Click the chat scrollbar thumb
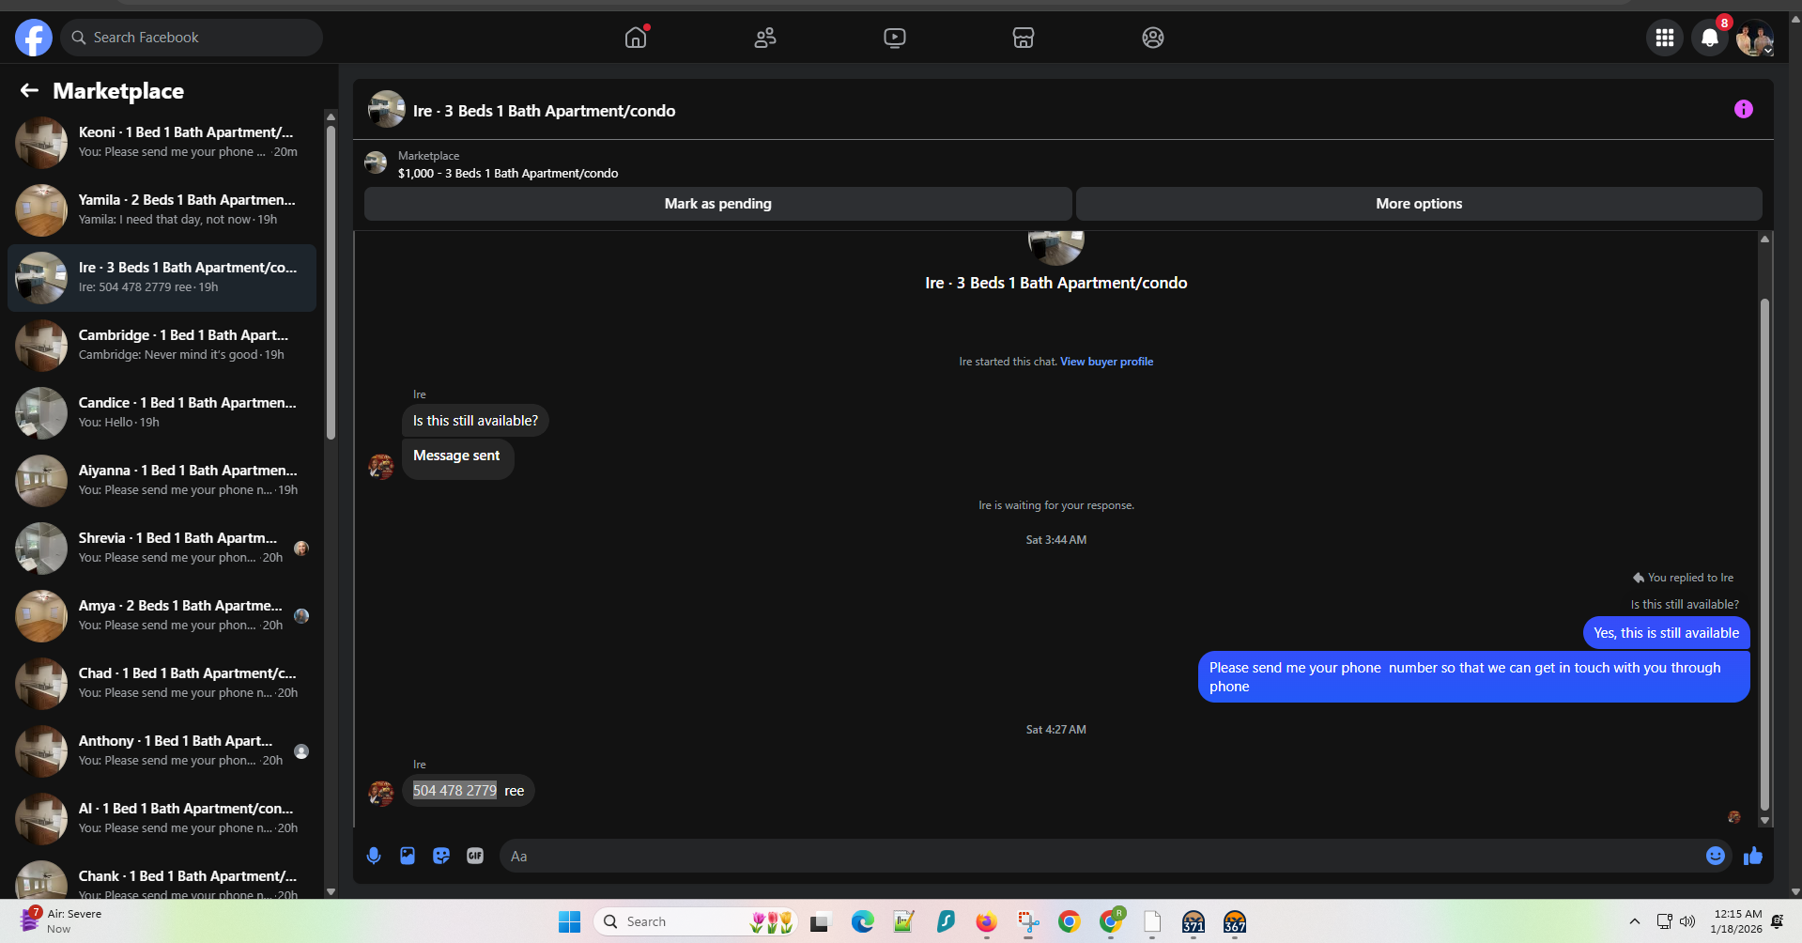The image size is (1802, 943). 1764,554
